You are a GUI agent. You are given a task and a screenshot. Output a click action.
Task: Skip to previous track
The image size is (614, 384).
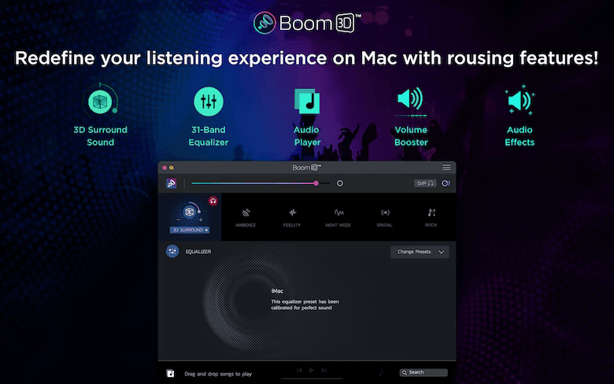(300, 370)
